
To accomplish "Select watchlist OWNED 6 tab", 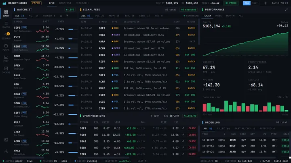I will 49,16.
